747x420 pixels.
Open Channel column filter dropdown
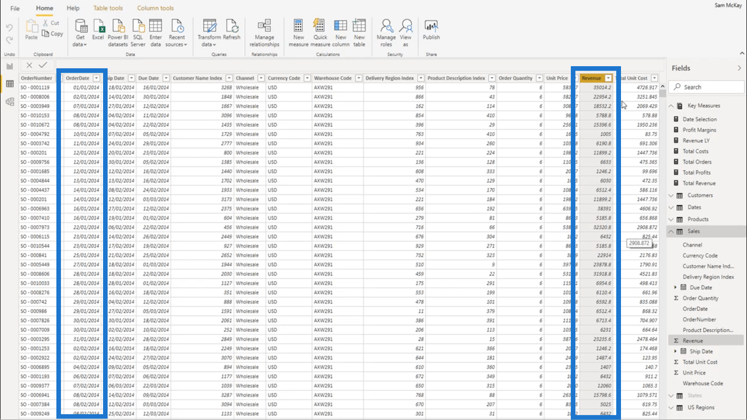coord(261,78)
